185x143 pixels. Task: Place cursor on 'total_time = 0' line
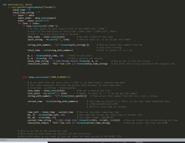coord(22,10)
